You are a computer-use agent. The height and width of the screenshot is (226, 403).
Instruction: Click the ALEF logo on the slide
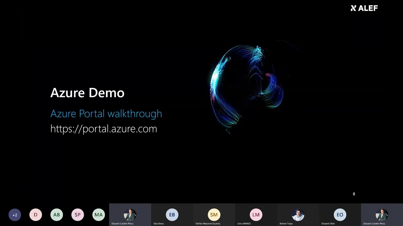364,8
